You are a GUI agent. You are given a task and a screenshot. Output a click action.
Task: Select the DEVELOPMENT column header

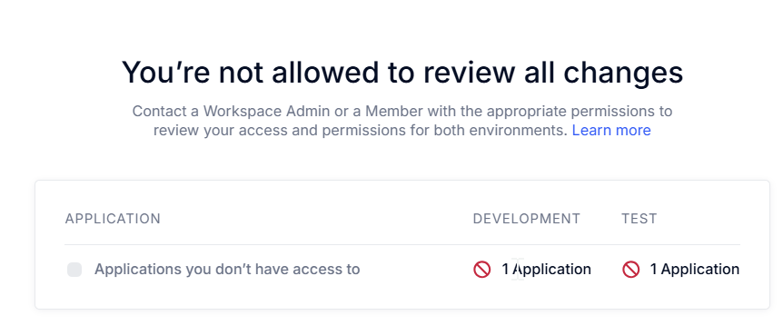coord(527,219)
